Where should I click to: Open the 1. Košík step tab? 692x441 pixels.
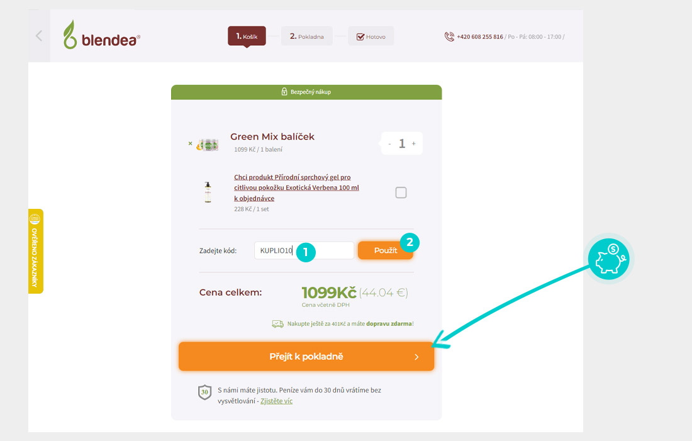pyautogui.click(x=247, y=36)
